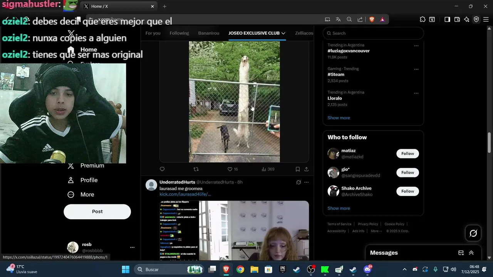The height and width of the screenshot is (277, 493).
Task: Open Grok actions on UnderratedHurts post
Action: coord(298,182)
